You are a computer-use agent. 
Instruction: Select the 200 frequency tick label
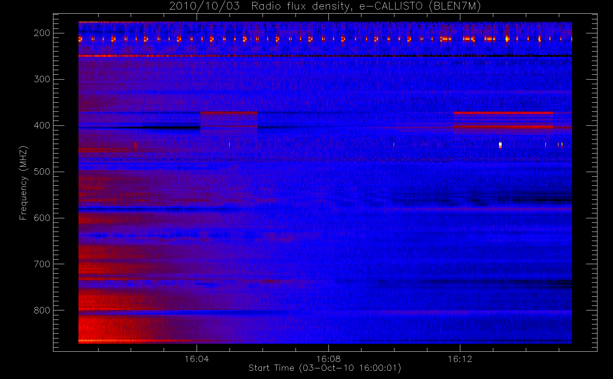coord(42,33)
